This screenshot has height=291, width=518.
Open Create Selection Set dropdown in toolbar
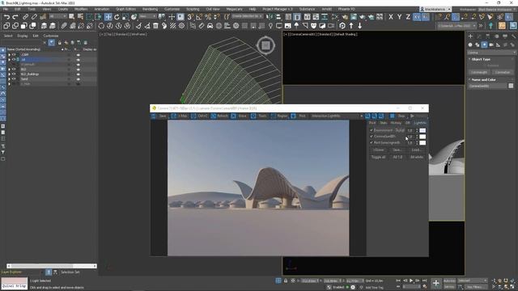(247, 16)
